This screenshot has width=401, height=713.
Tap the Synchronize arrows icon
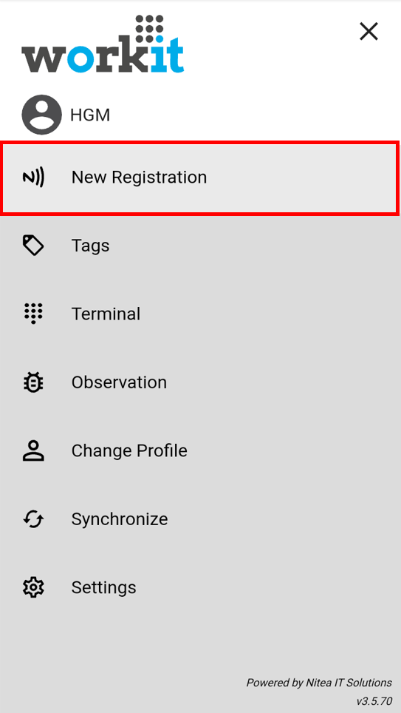(33, 518)
